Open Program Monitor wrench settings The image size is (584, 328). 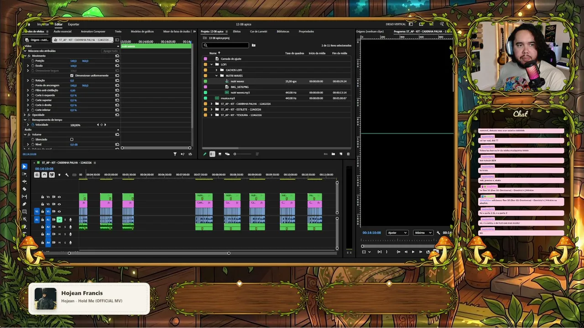[438, 233]
